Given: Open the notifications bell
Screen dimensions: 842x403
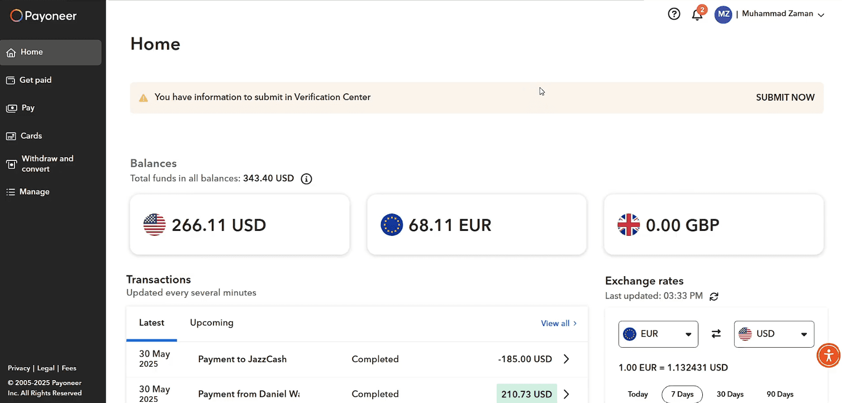Looking at the screenshot, I should [697, 15].
